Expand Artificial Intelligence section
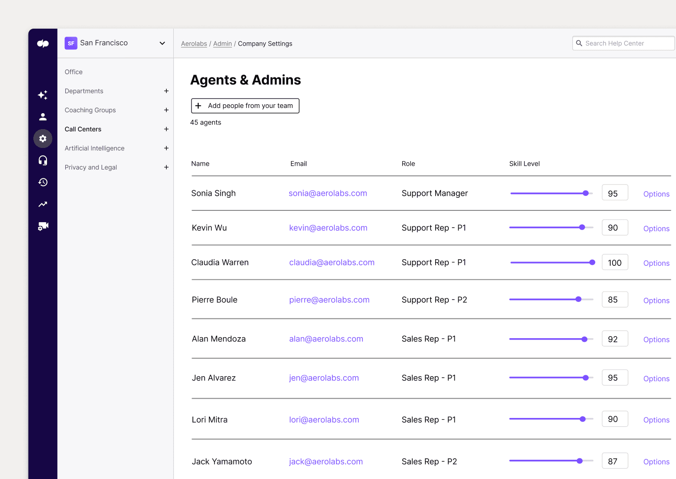The image size is (676, 479). click(166, 148)
